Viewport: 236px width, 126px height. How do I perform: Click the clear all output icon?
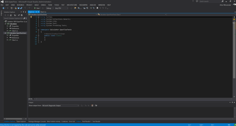(x=92, y=106)
